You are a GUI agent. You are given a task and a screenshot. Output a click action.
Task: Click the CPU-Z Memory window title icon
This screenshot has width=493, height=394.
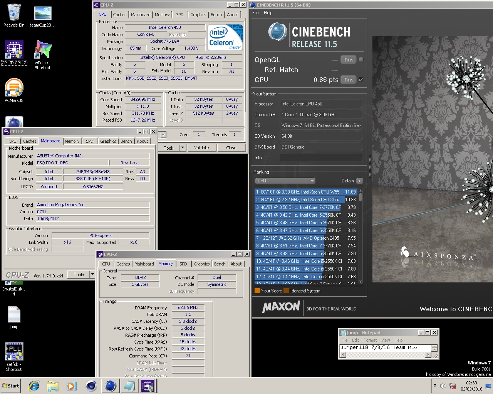(x=100, y=254)
